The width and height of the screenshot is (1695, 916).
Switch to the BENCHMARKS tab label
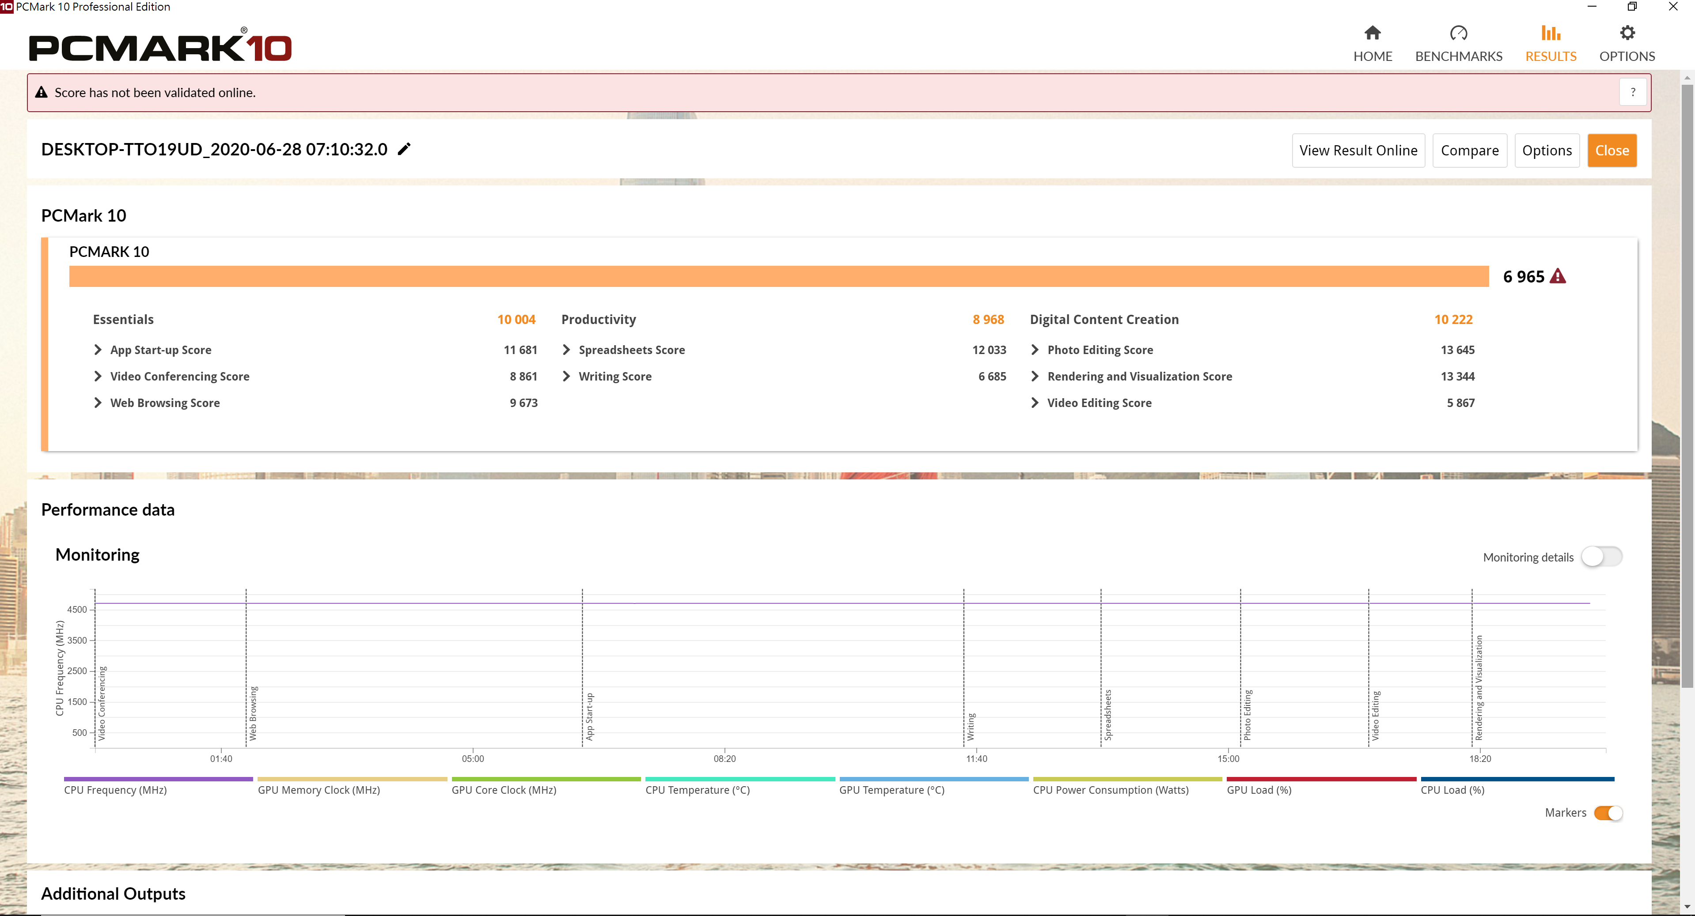[x=1459, y=57]
